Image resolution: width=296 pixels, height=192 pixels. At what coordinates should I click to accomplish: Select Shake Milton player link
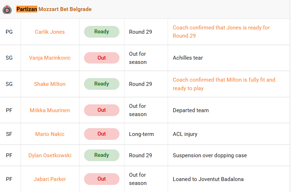click(50, 84)
